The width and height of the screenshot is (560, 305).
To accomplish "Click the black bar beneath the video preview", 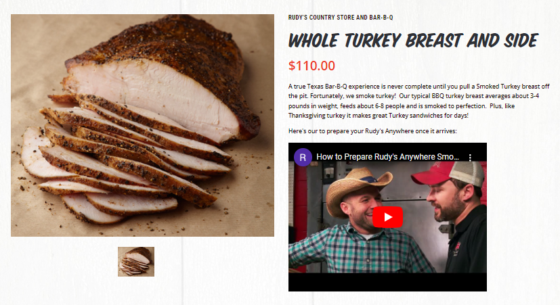I will click(x=387, y=282).
